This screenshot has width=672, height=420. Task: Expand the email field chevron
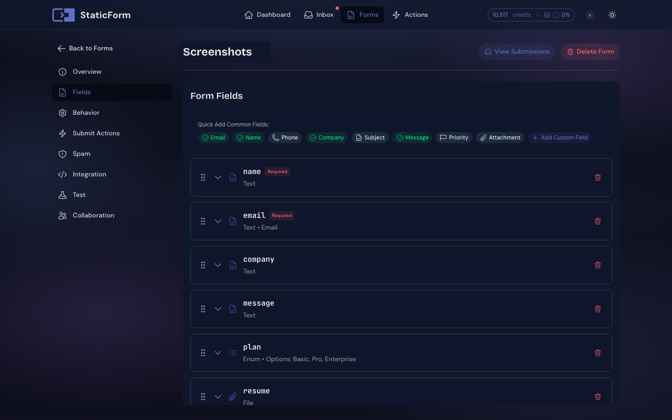click(x=218, y=221)
